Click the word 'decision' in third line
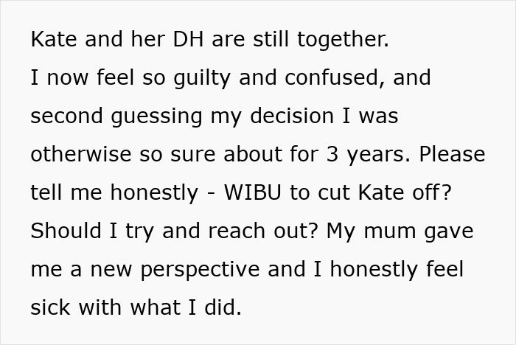The image size is (516, 345). coord(292,116)
